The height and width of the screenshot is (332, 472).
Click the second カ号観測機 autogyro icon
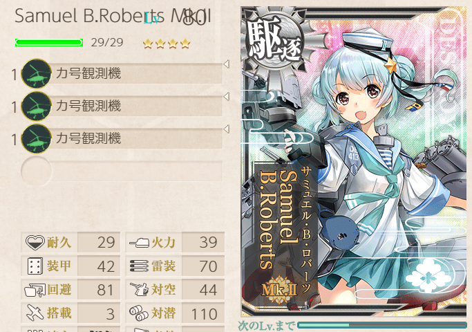pos(36,106)
